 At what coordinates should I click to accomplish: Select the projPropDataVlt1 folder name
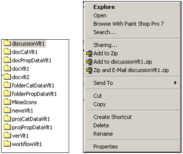[32, 127]
